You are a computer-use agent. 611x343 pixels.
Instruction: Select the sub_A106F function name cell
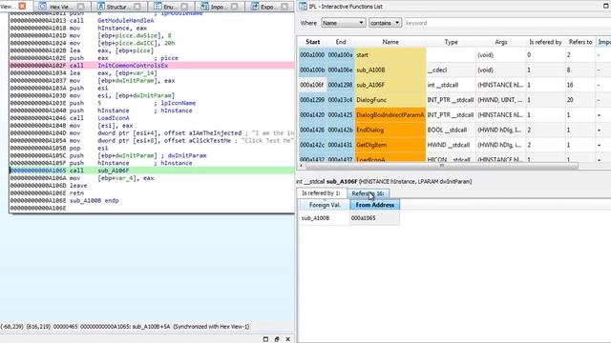[390, 85]
